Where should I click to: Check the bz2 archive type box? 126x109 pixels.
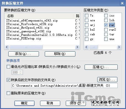86,30
